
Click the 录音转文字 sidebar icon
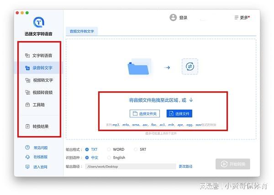click(x=27, y=68)
